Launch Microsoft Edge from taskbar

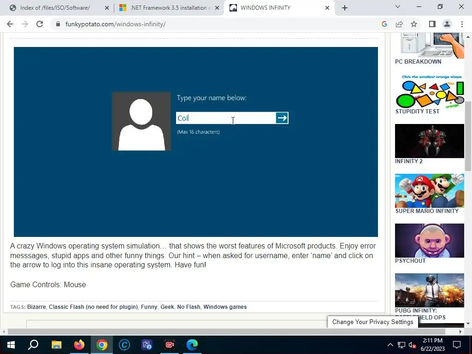coord(192,345)
